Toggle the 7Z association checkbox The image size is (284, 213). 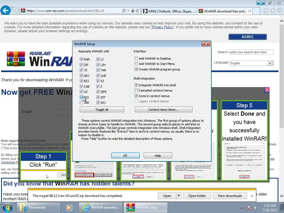[81, 70]
